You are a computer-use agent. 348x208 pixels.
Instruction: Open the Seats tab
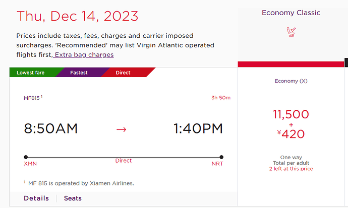pos(73,198)
